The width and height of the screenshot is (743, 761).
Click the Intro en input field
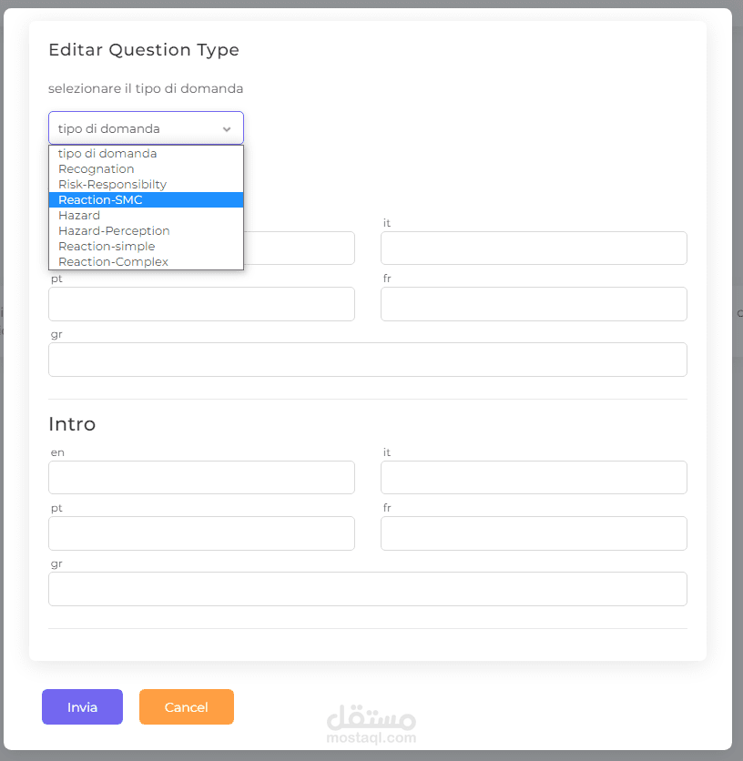click(x=201, y=478)
